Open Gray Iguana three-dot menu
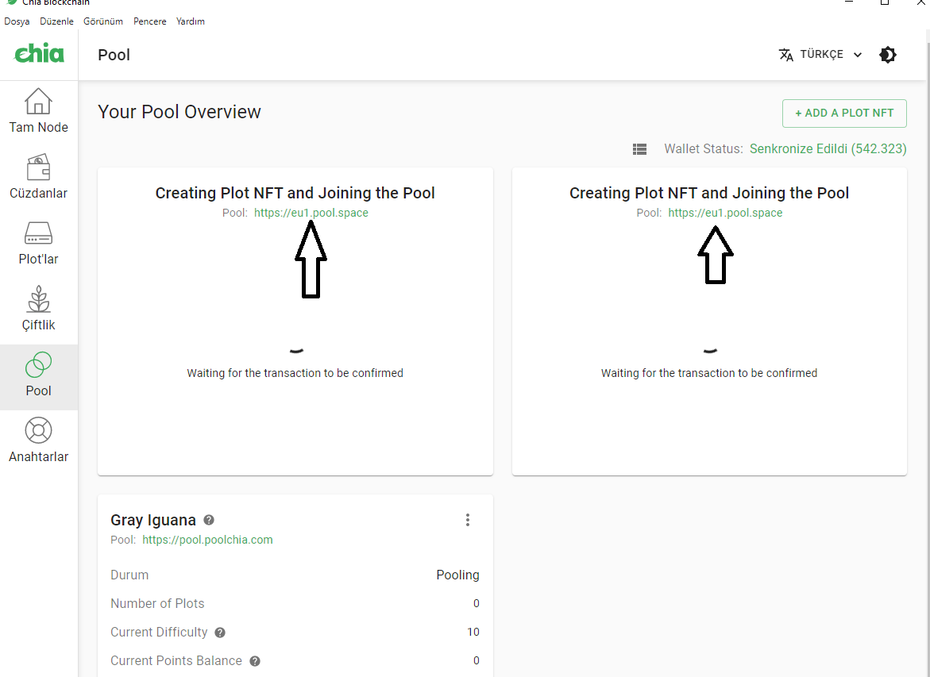This screenshot has width=930, height=677. point(467,520)
